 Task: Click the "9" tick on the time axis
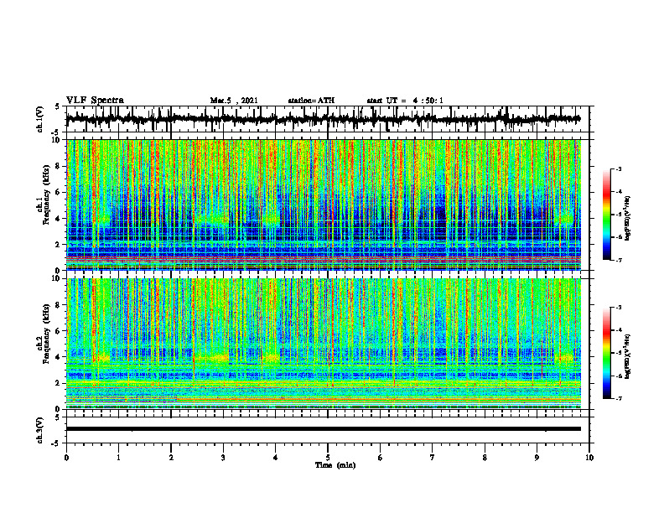(x=537, y=458)
